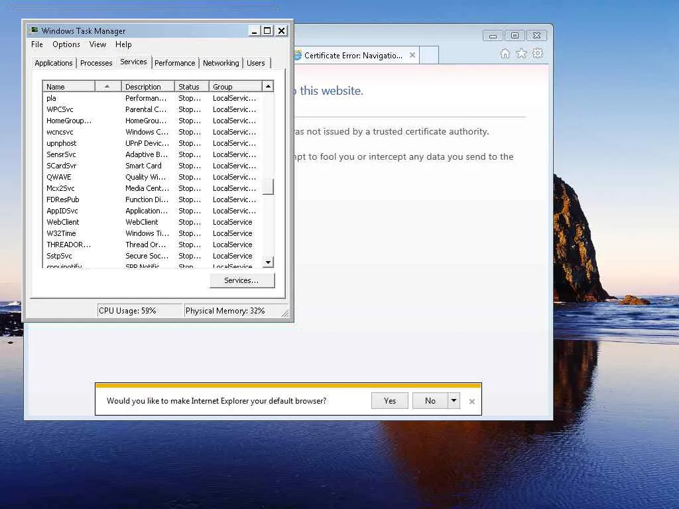Sort services by Group column header

click(x=235, y=87)
